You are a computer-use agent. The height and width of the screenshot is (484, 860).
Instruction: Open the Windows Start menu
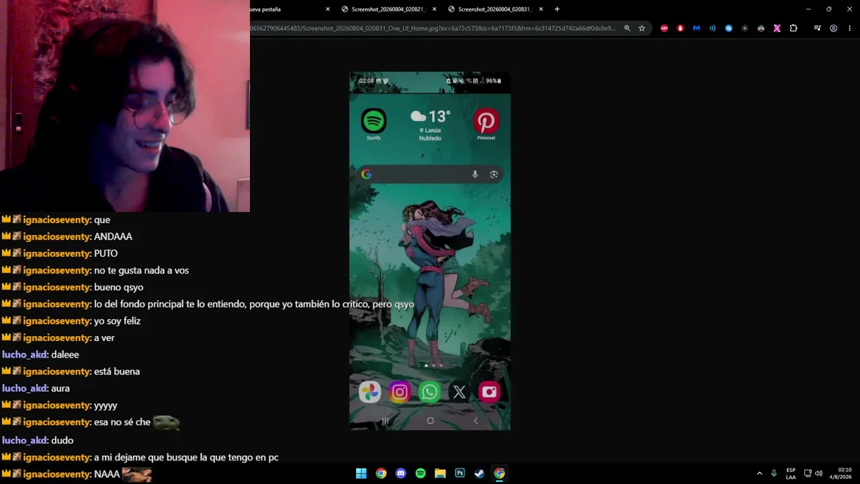coord(361,473)
